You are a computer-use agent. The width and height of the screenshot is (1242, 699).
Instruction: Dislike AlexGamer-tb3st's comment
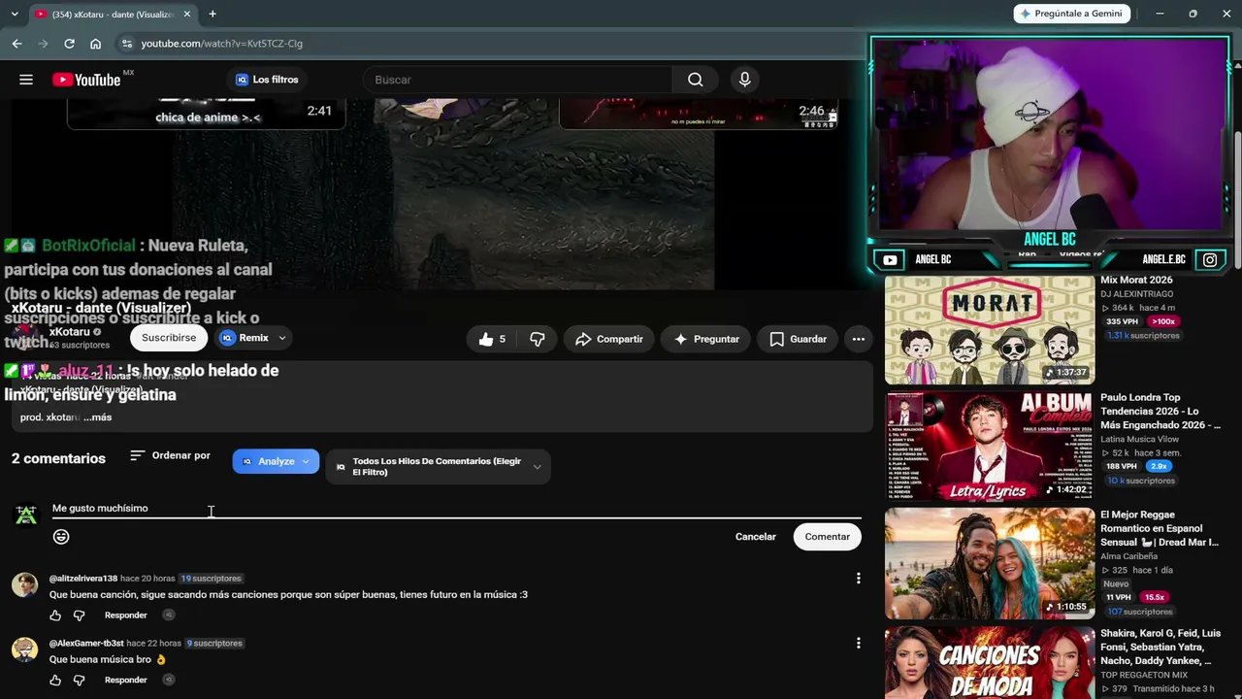point(80,681)
